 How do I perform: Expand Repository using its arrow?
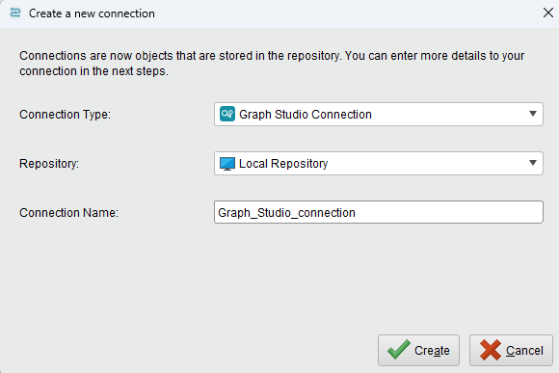(x=533, y=163)
